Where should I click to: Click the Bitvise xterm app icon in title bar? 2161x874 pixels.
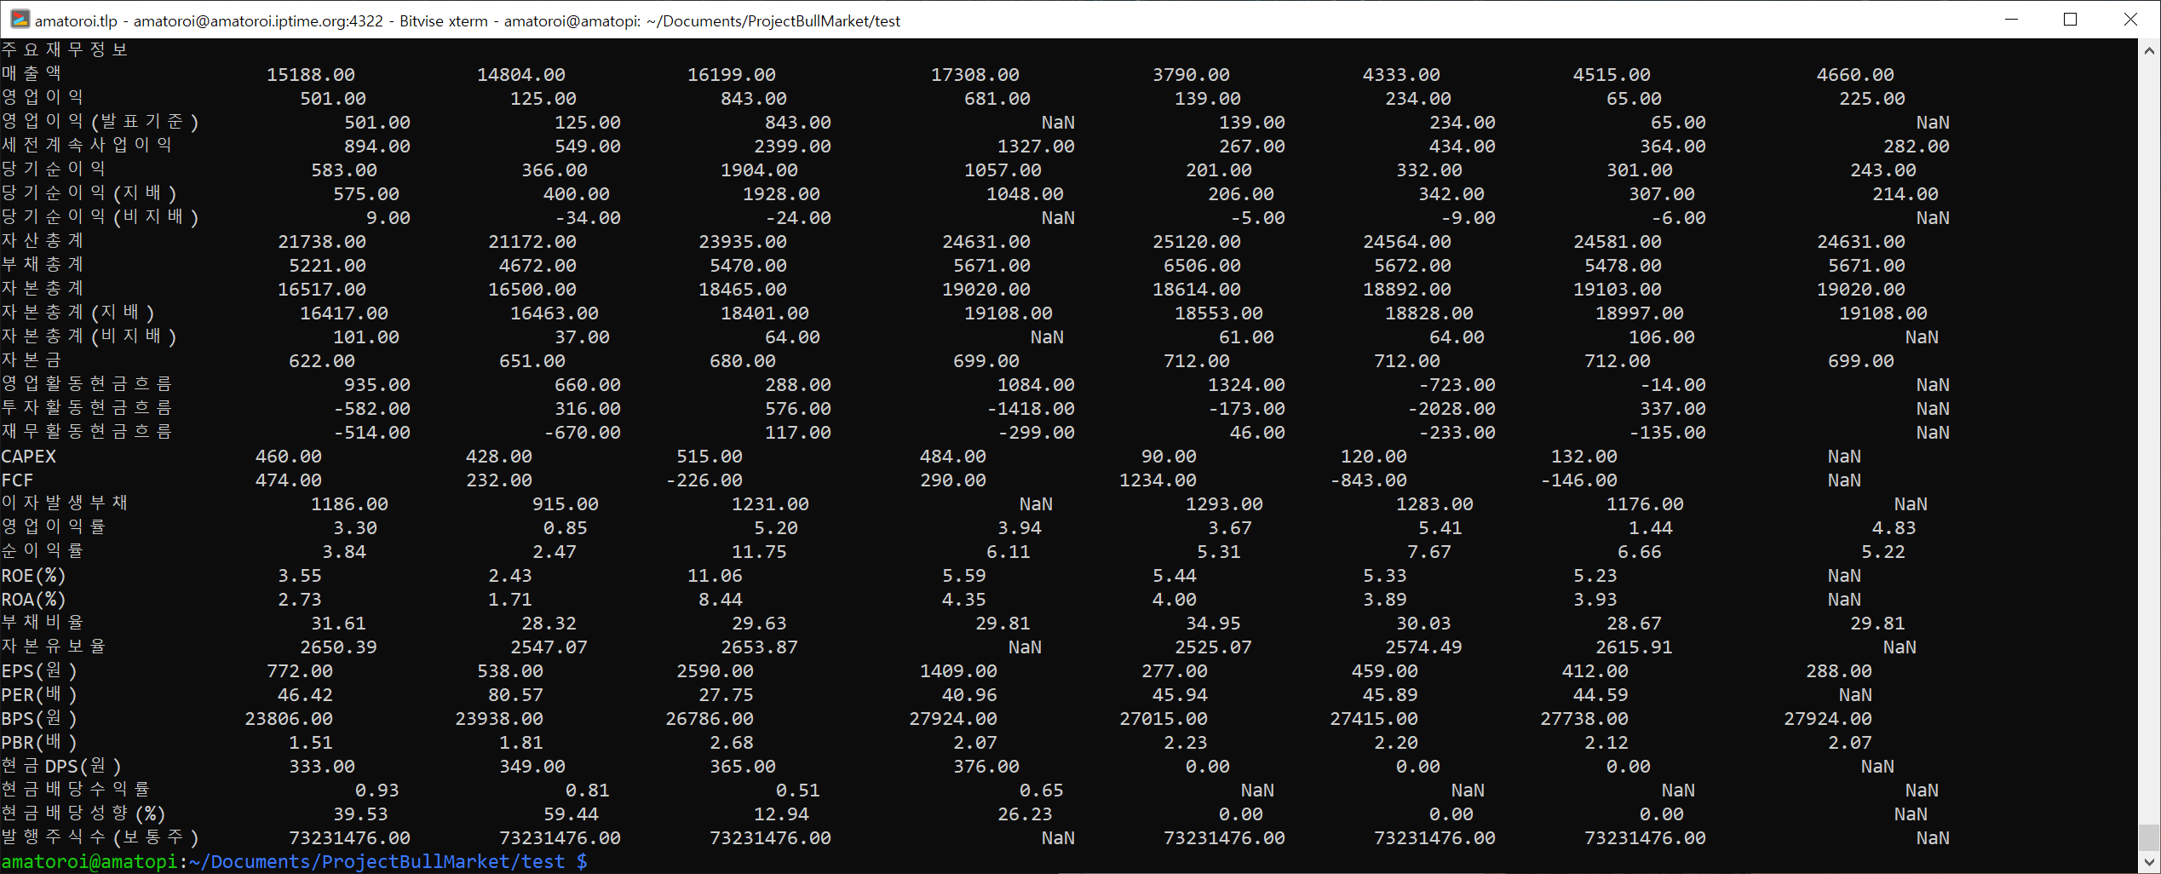point(19,20)
